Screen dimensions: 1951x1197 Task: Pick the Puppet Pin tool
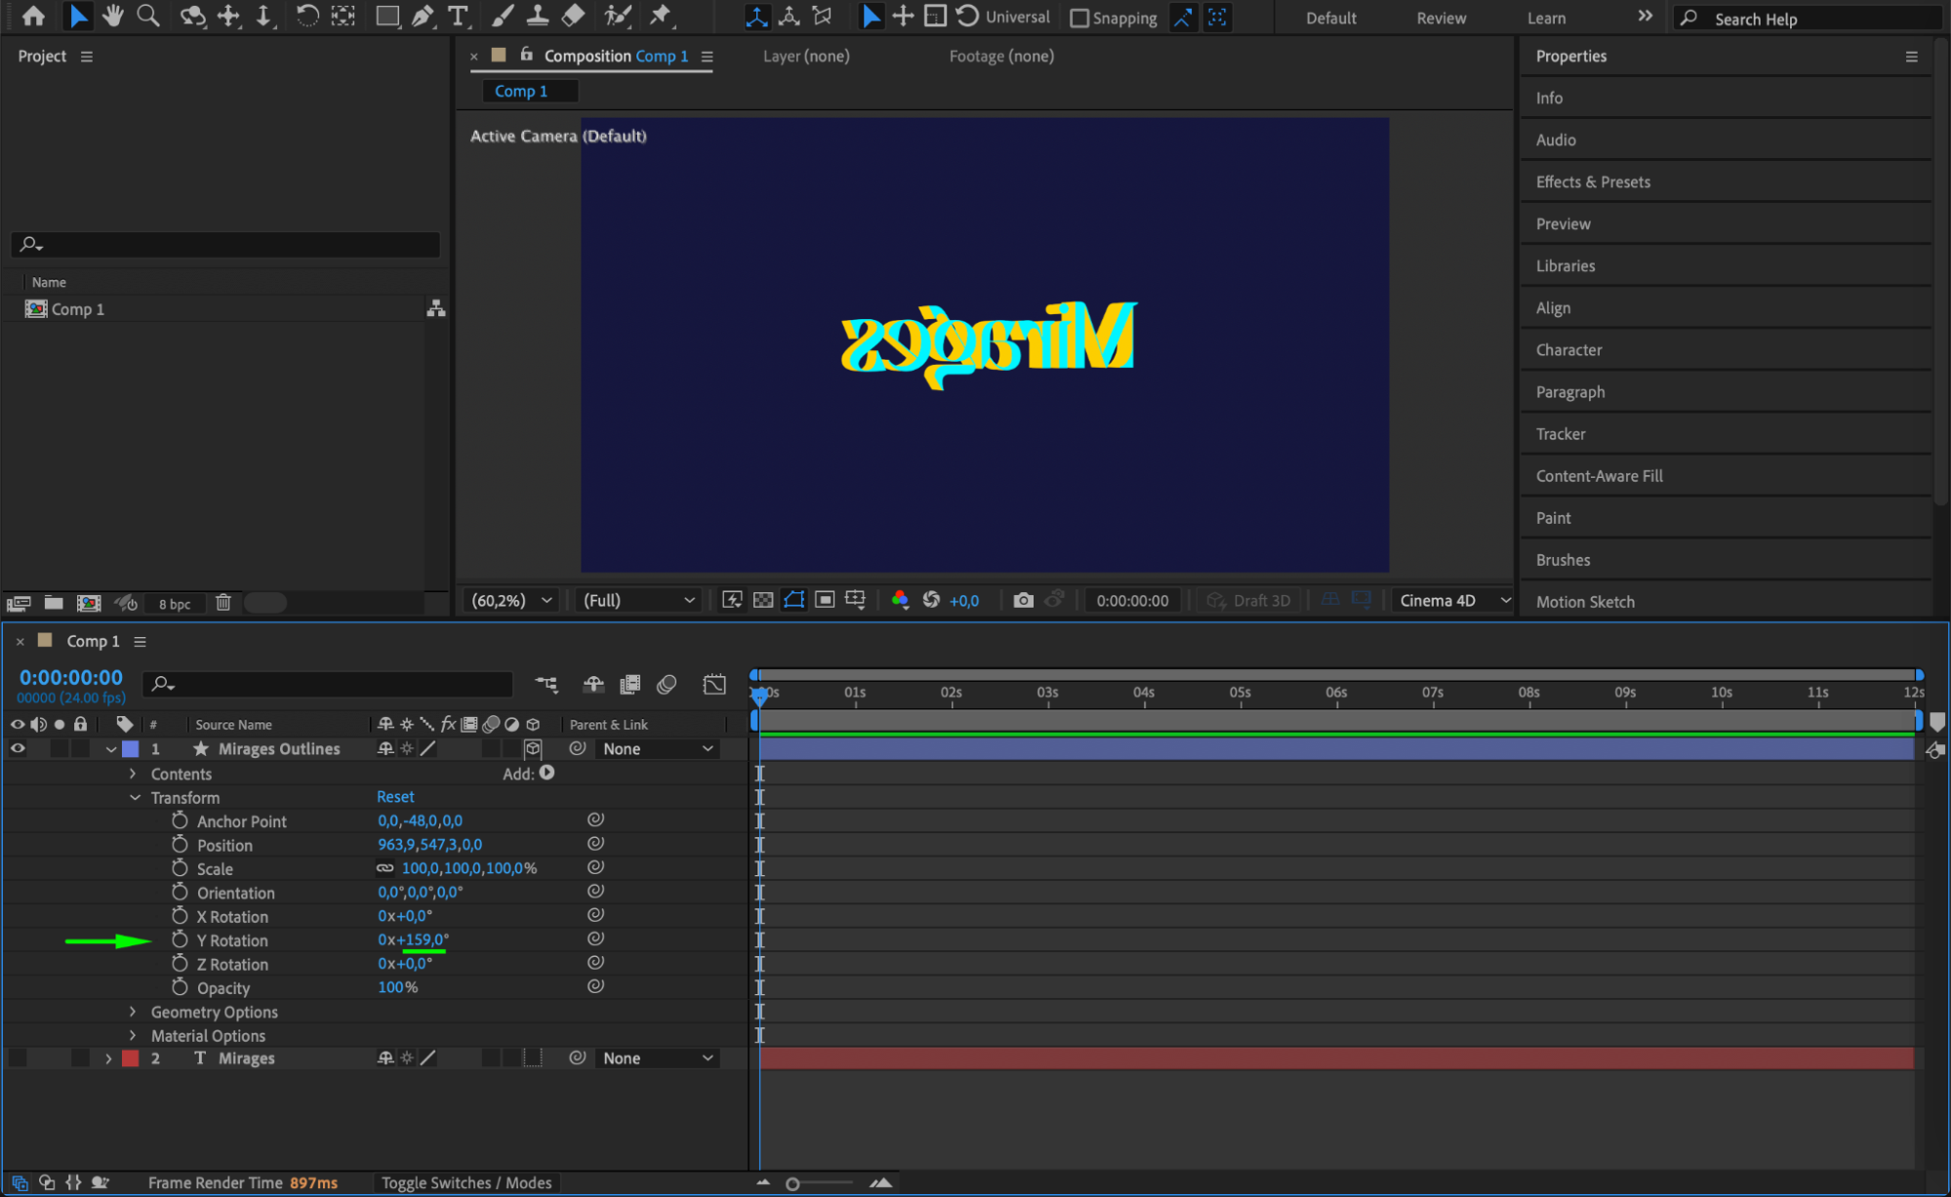click(661, 16)
